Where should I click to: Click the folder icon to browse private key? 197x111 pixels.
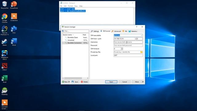pos(141,52)
